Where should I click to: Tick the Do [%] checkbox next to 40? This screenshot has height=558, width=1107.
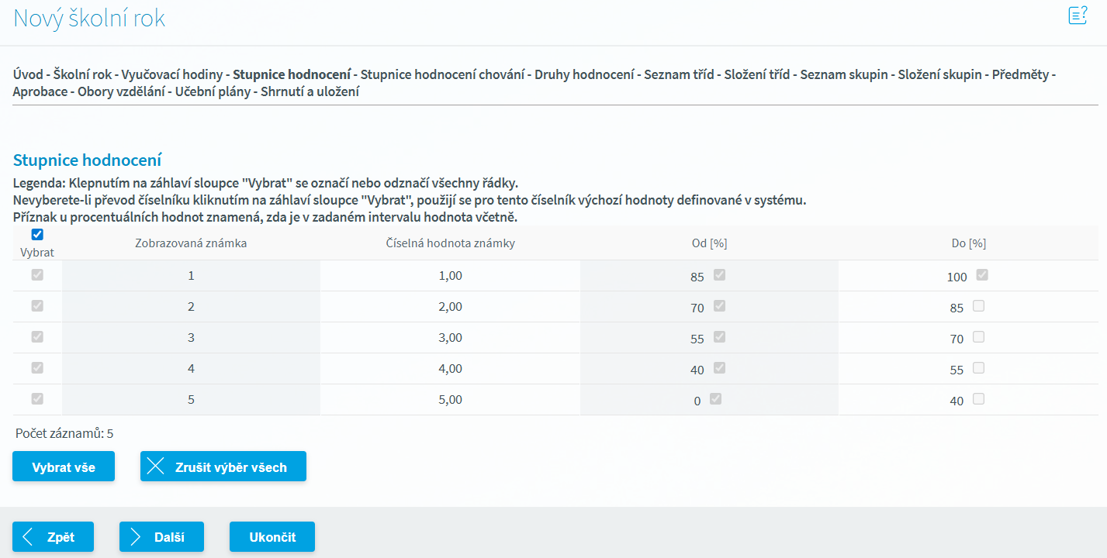[978, 399]
